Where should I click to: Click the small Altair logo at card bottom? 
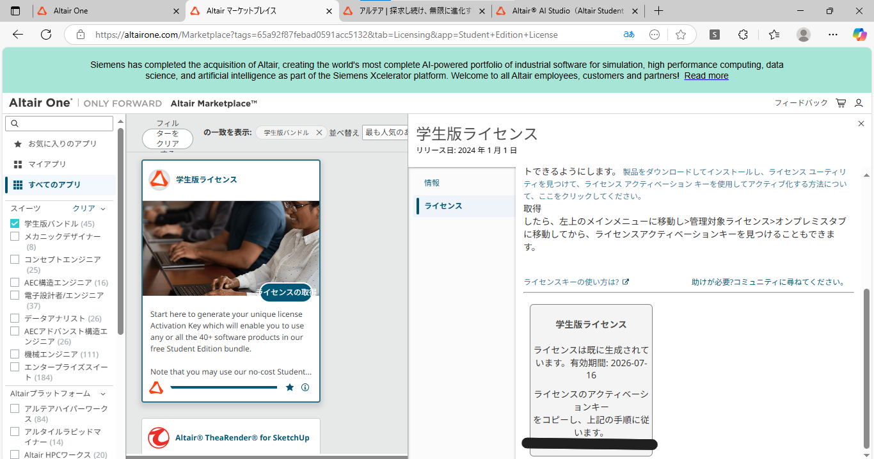(156, 387)
